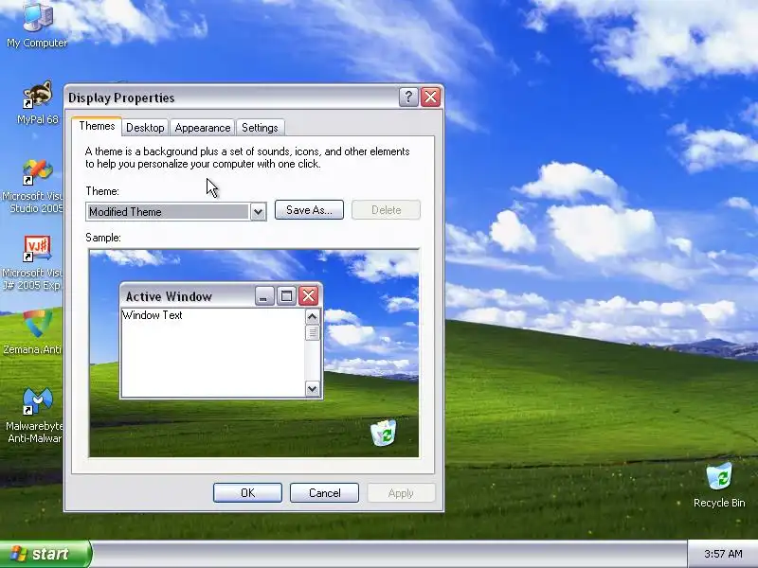Confirm with the OK button
This screenshot has height=568, width=758.
pos(247,492)
